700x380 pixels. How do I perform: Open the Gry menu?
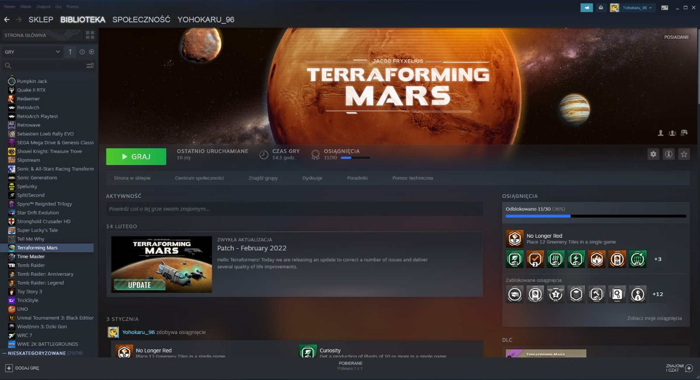click(58, 7)
